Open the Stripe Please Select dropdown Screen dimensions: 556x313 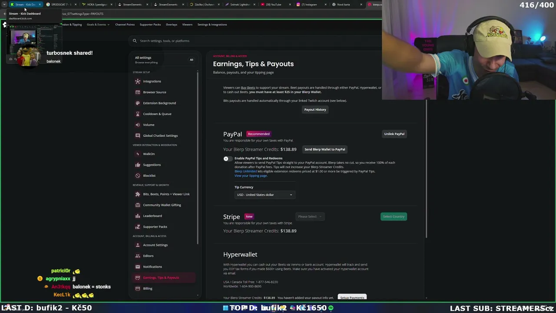[310, 216]
